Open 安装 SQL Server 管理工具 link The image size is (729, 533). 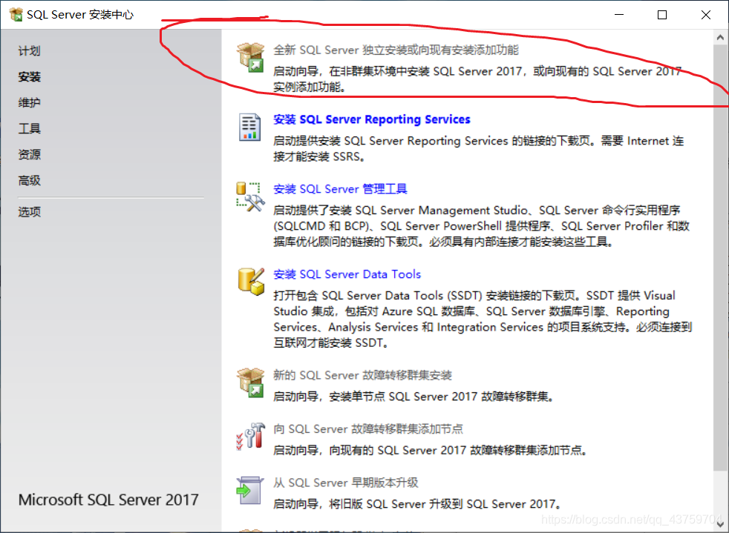click(340, 189)
